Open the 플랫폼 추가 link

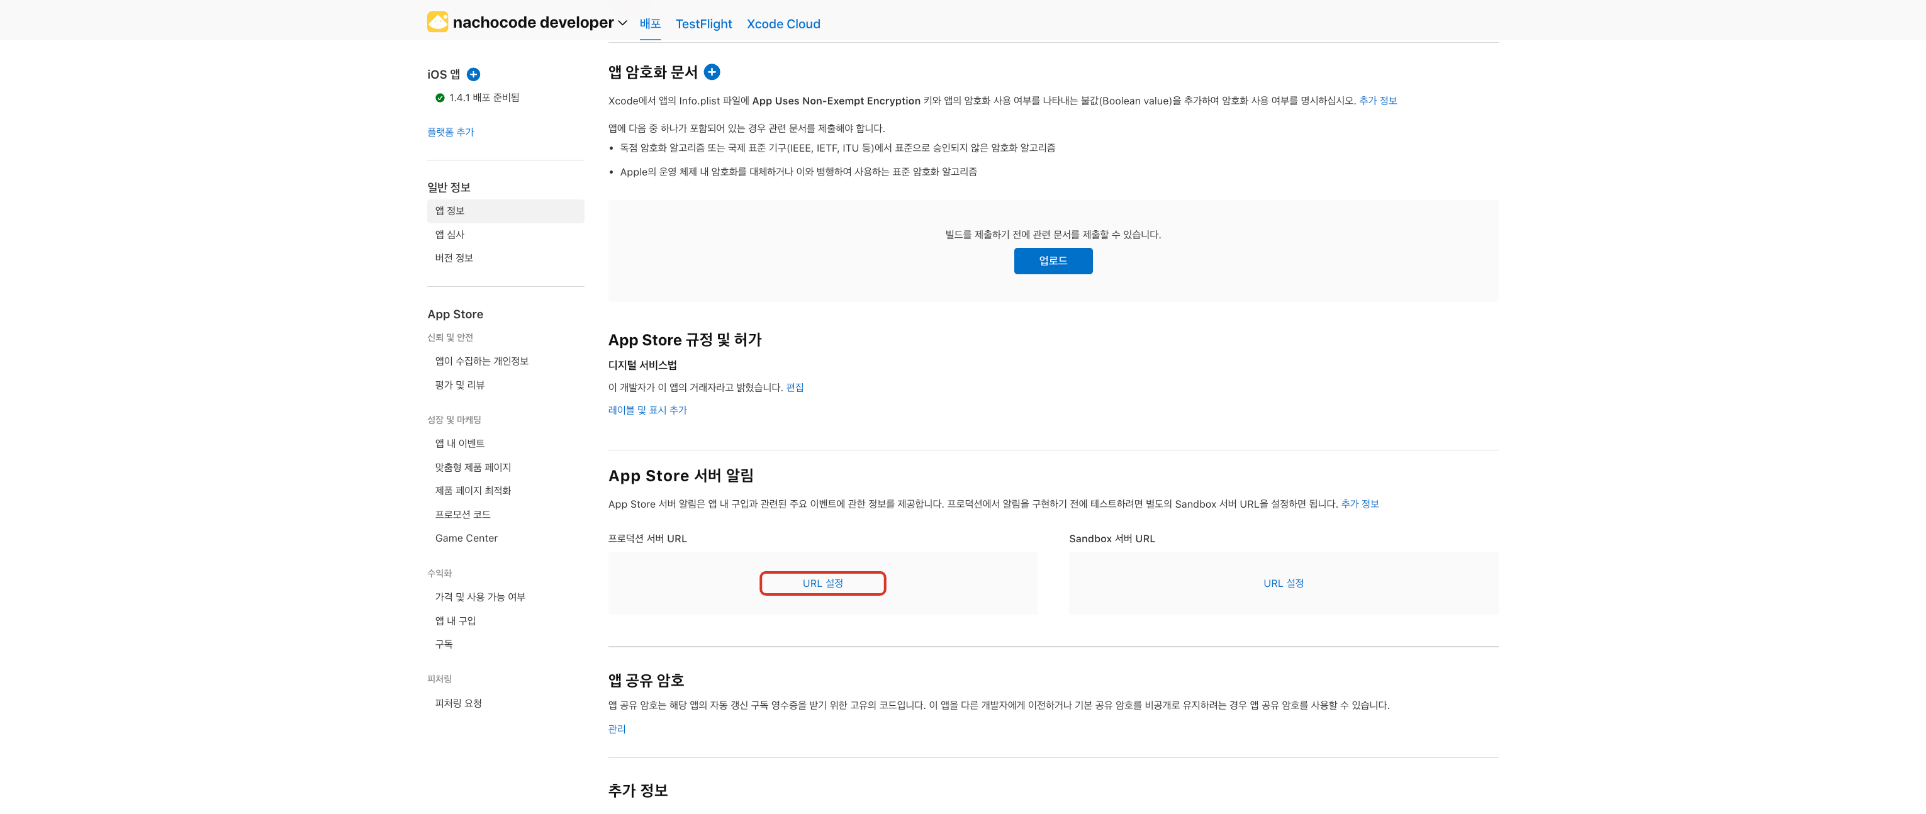pyautogui.click(x=450, y=132)
